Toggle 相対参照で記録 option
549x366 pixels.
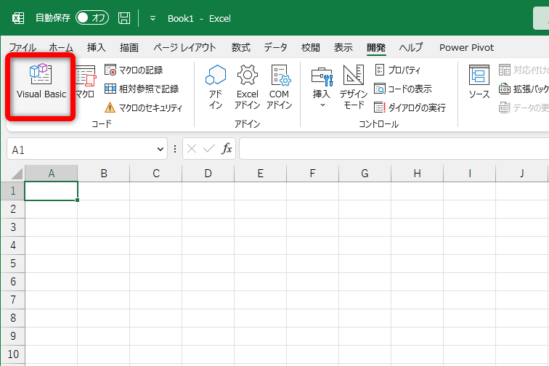pos(142,89)
